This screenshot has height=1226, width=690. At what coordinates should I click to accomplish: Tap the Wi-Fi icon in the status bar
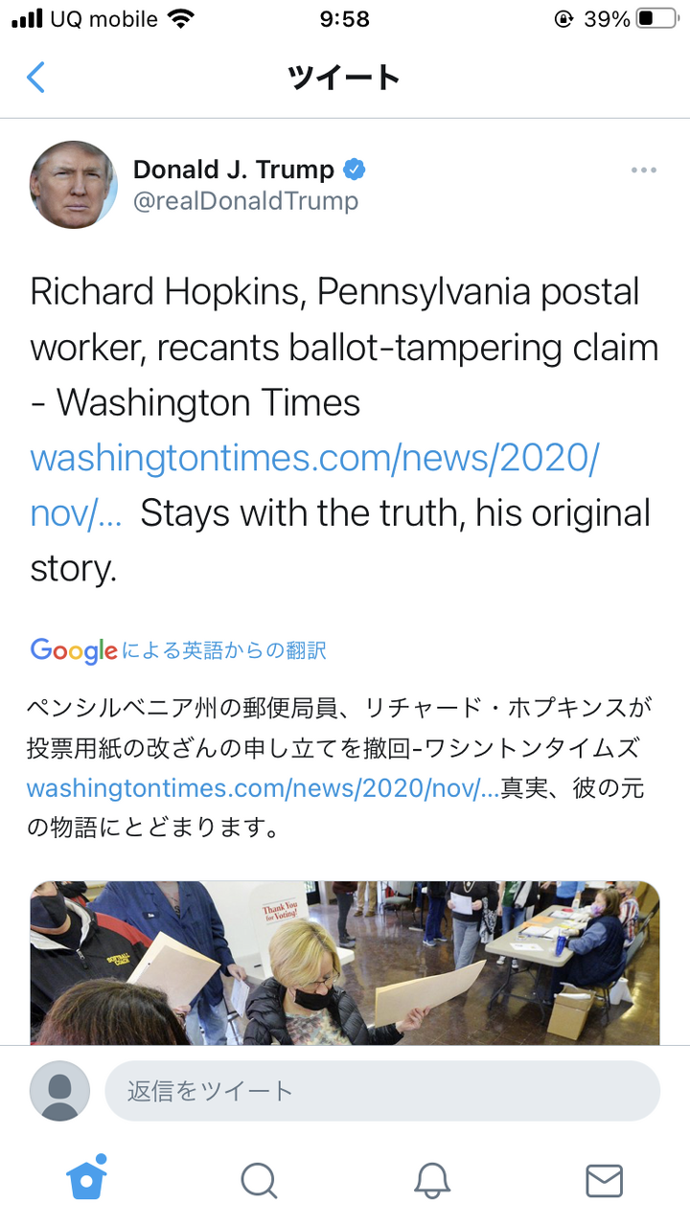coord(180,19)
